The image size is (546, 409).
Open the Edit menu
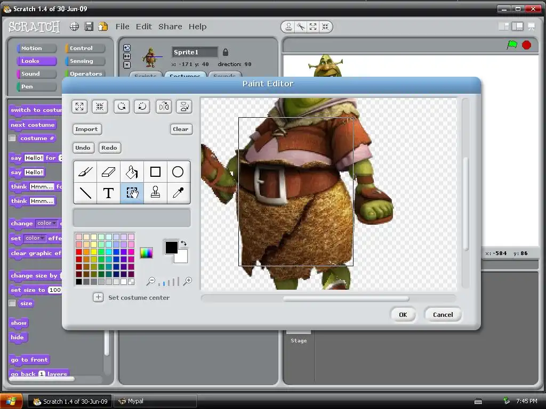pos(144,27)
